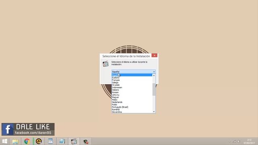Select Lietuvių from the language list
The image size is (258, 145).
132,95
